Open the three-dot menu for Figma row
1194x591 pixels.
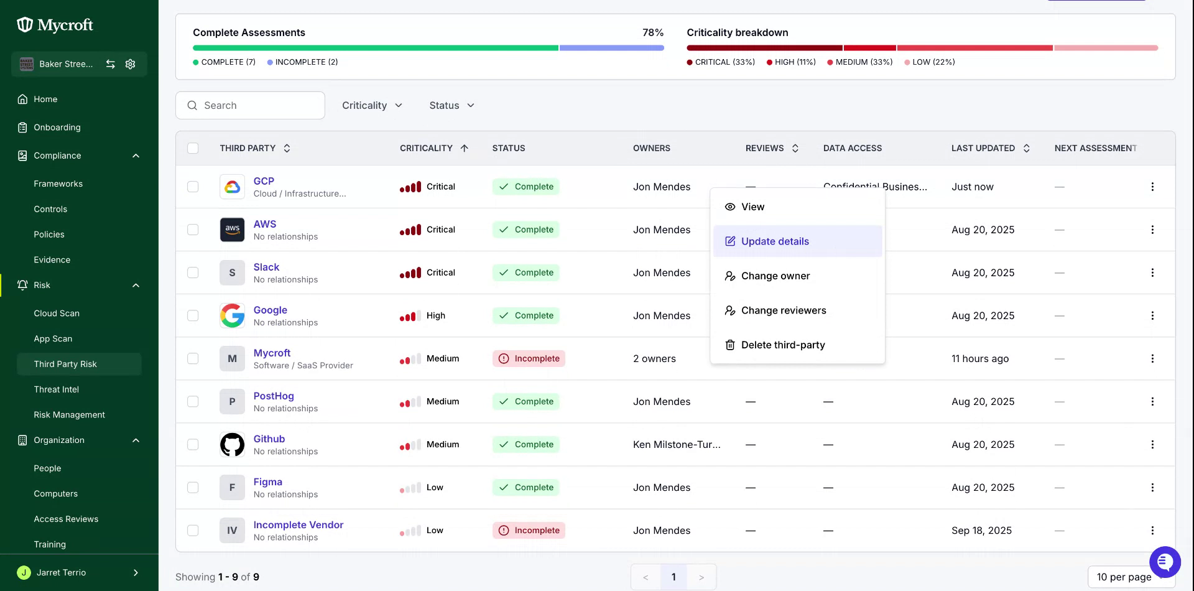pyautogui.click(x=1152, y=488)
